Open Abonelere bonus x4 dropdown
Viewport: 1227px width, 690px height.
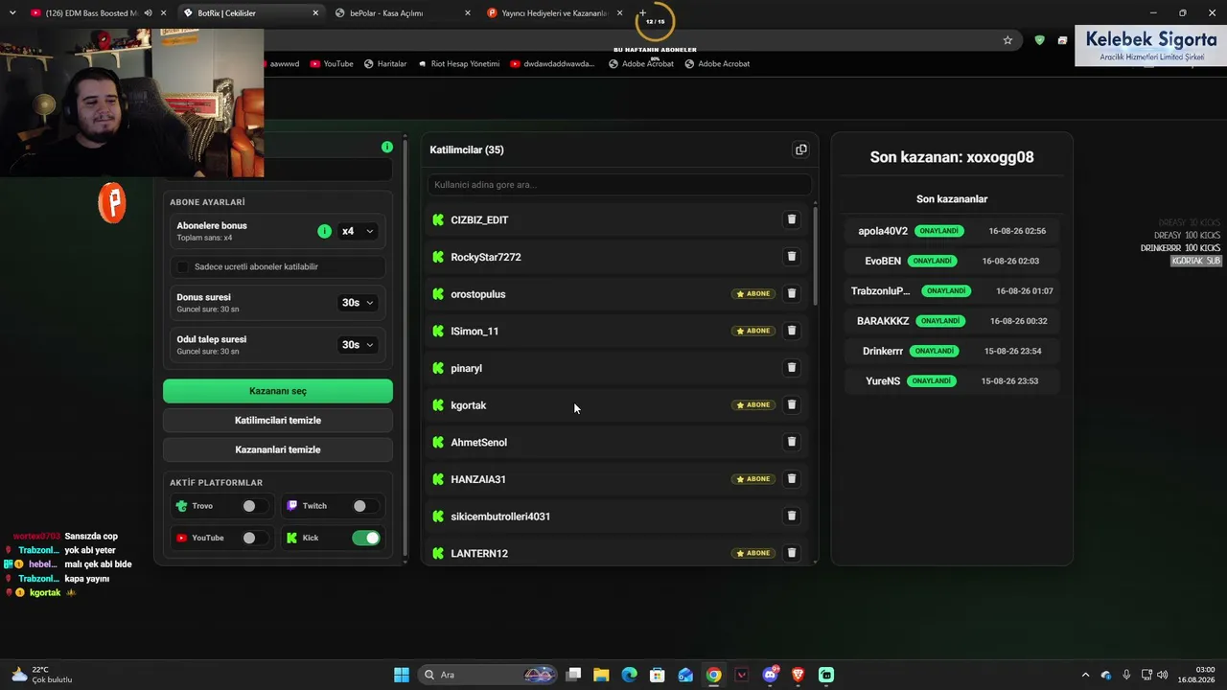click(358, 231)
